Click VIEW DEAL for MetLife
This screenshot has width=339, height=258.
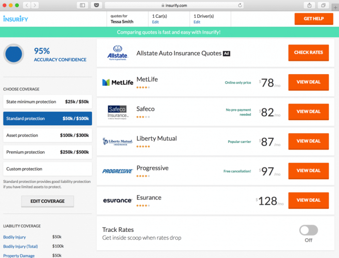[308, 82]
